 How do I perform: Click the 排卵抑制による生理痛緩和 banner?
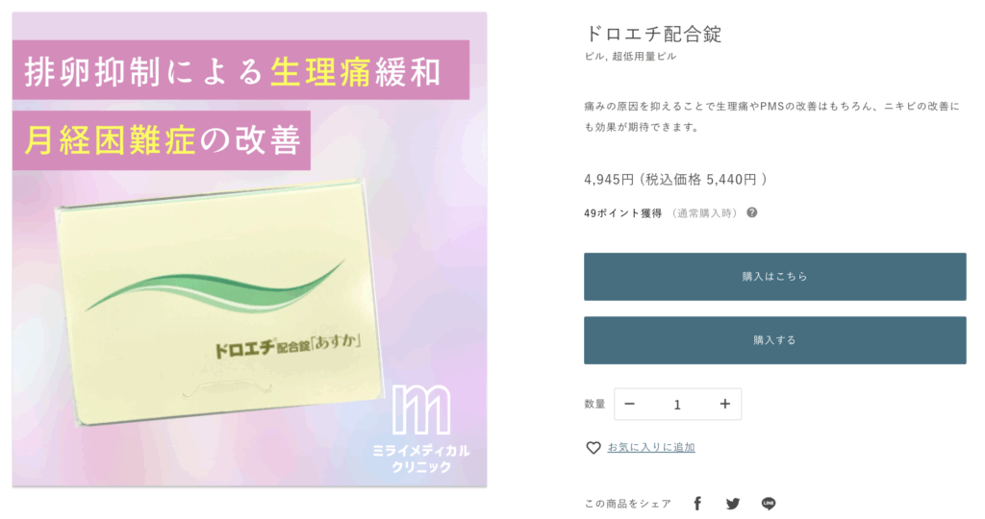click(240, 70)
